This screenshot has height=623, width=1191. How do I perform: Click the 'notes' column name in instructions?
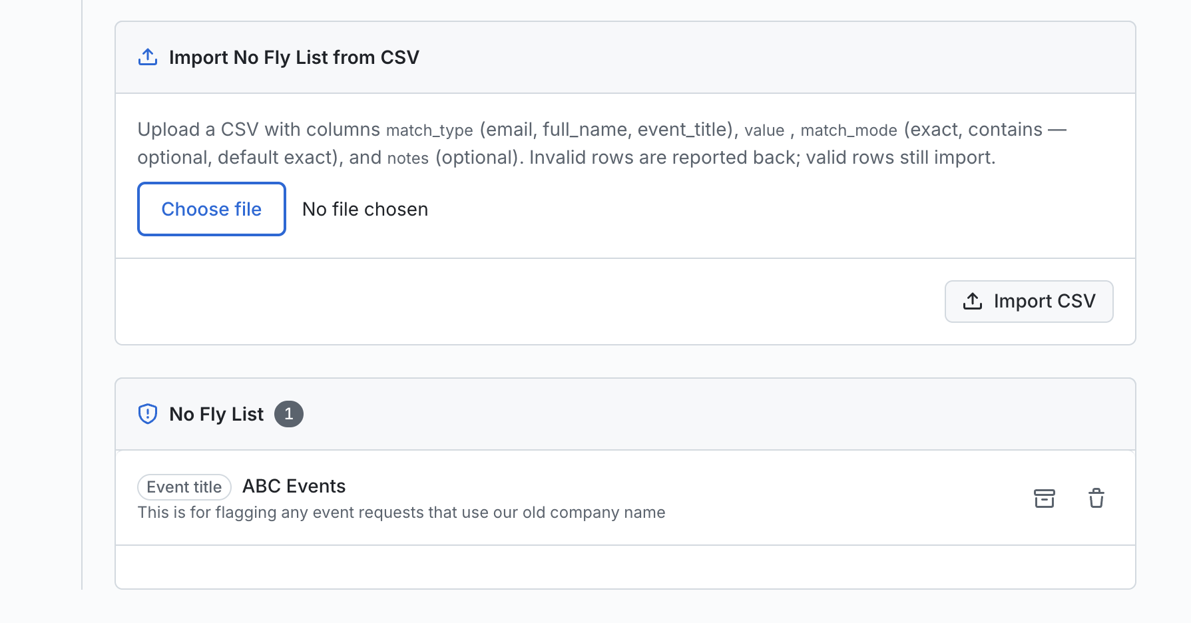click(x=408, y=158)
